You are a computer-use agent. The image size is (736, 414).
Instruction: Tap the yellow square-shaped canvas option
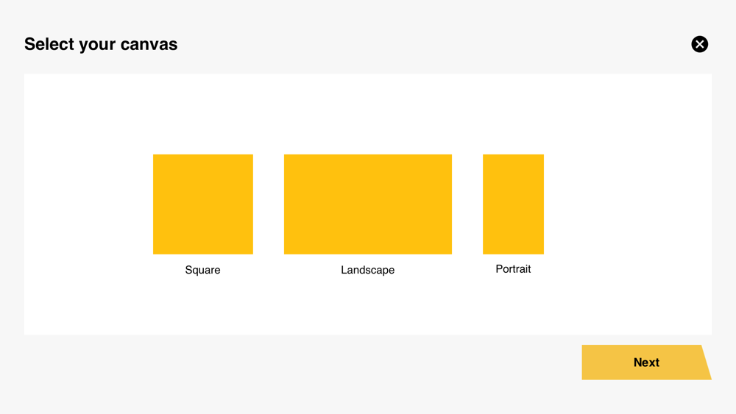coord(203,204)
